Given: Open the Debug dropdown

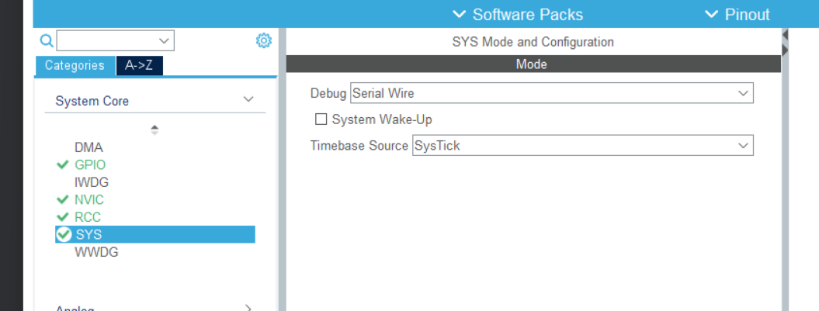Looking at the screenshot, I should 551,93.
